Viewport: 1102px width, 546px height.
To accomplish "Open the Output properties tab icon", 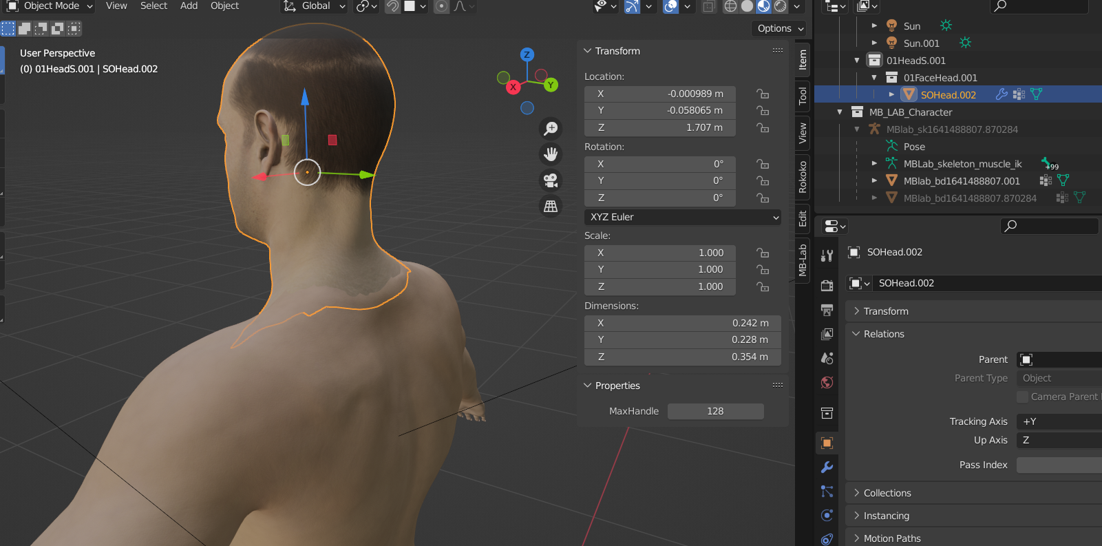I will [x=827, y=310].
